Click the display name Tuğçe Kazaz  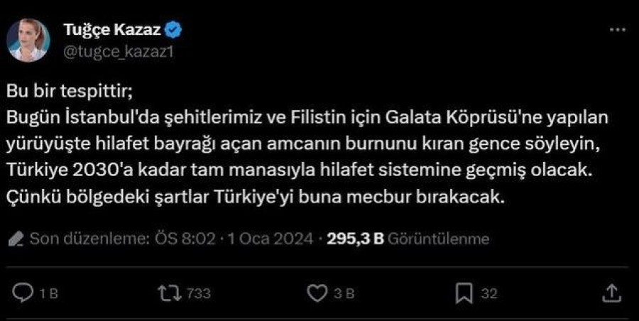click(x=112, y=30)
